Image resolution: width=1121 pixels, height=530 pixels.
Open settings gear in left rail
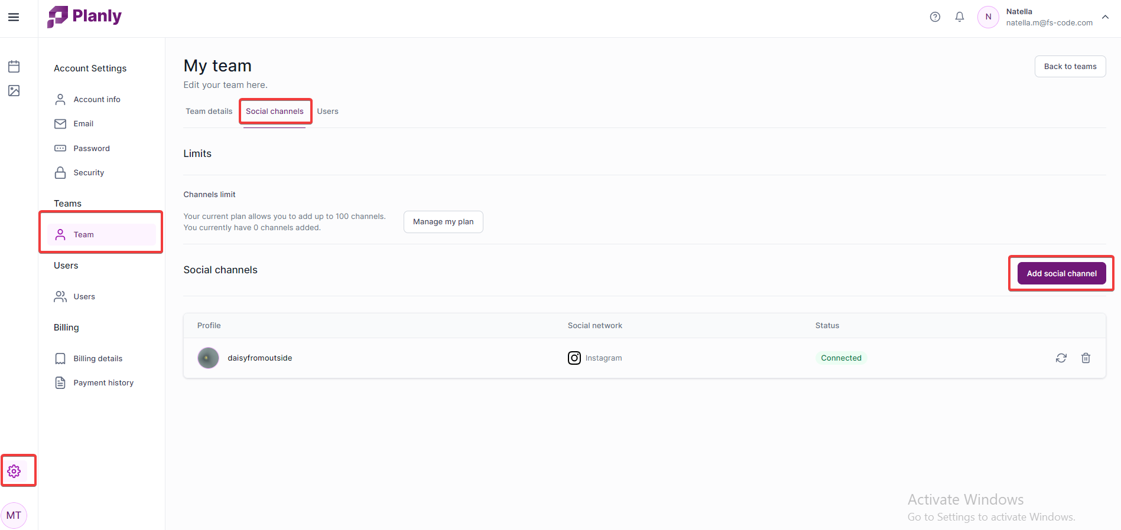(x=14, y=471)
